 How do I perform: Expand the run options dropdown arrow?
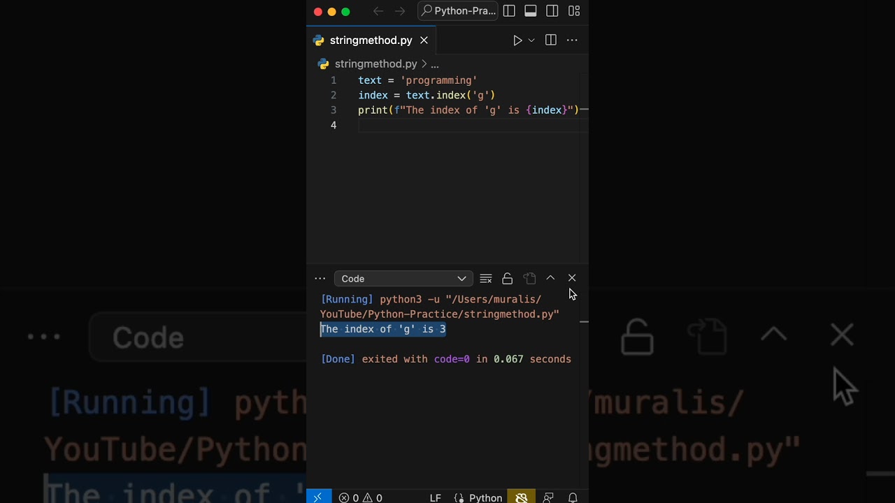[x=531, y=41]
